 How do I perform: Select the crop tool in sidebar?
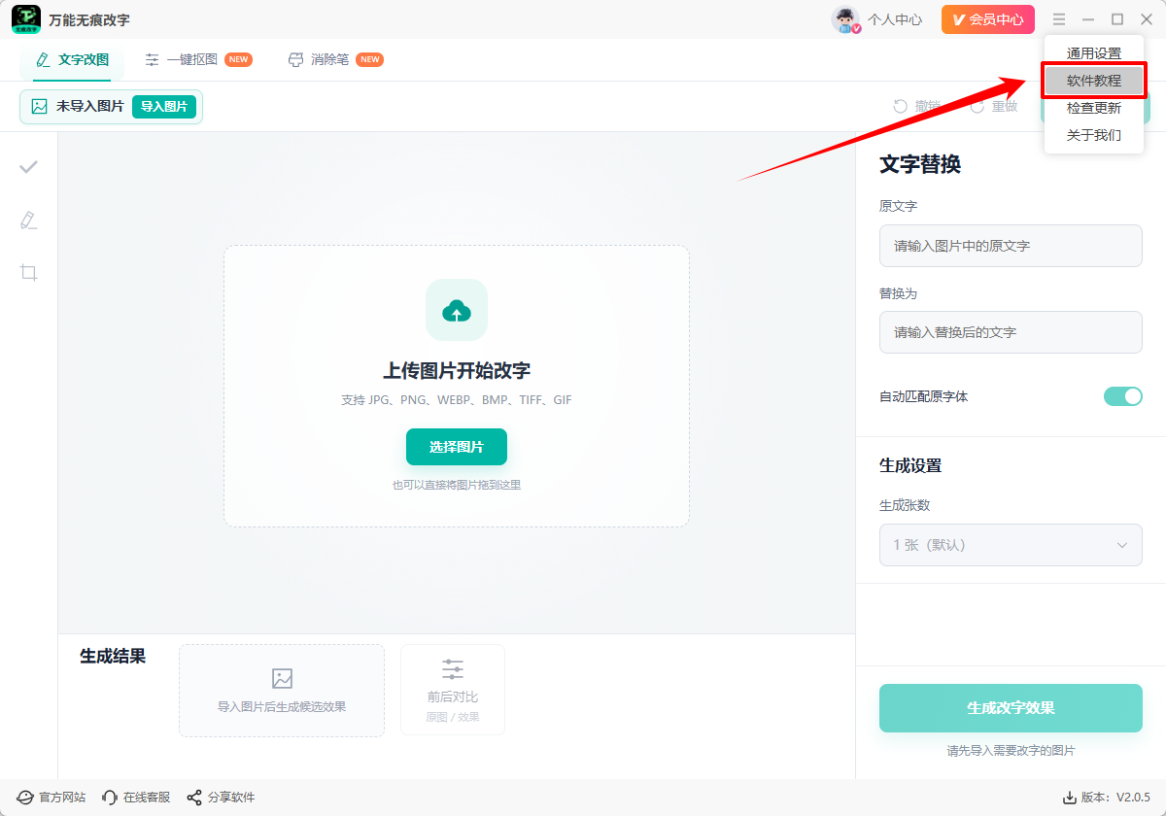click(29, 272)
